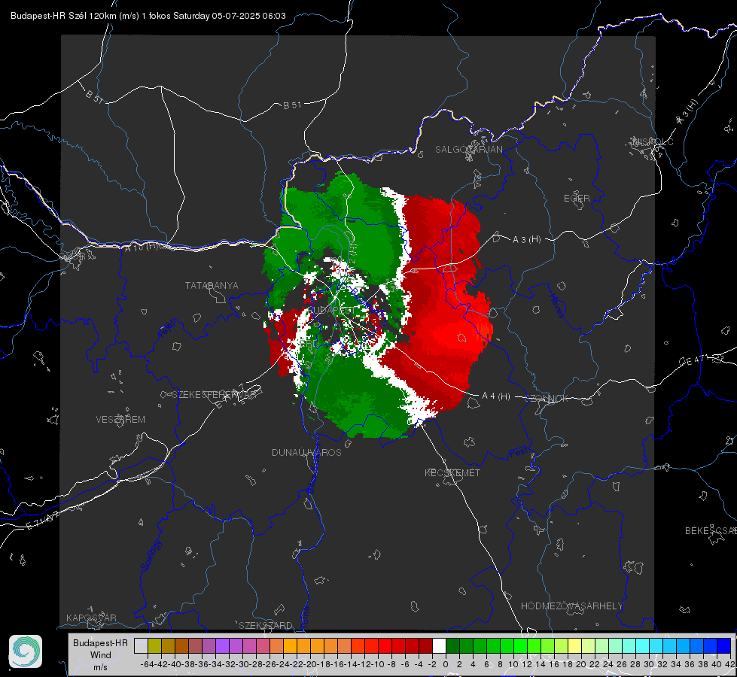Viewport: 737px width, 677px height.
Task: Click the radar title text with timestamp 06:03
Action: pos(148,16)
